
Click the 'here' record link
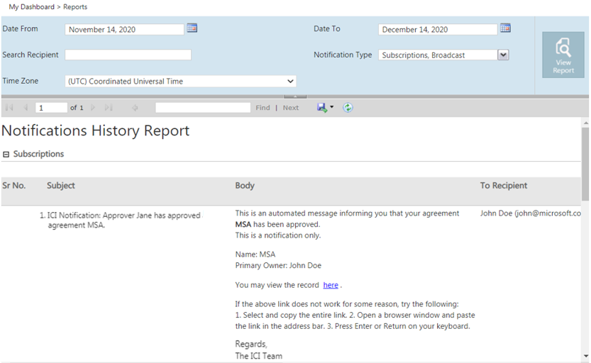pyautogui.click(x=331, y=285)
